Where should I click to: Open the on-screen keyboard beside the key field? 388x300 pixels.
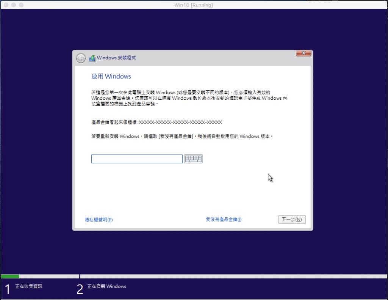point(193,159)
